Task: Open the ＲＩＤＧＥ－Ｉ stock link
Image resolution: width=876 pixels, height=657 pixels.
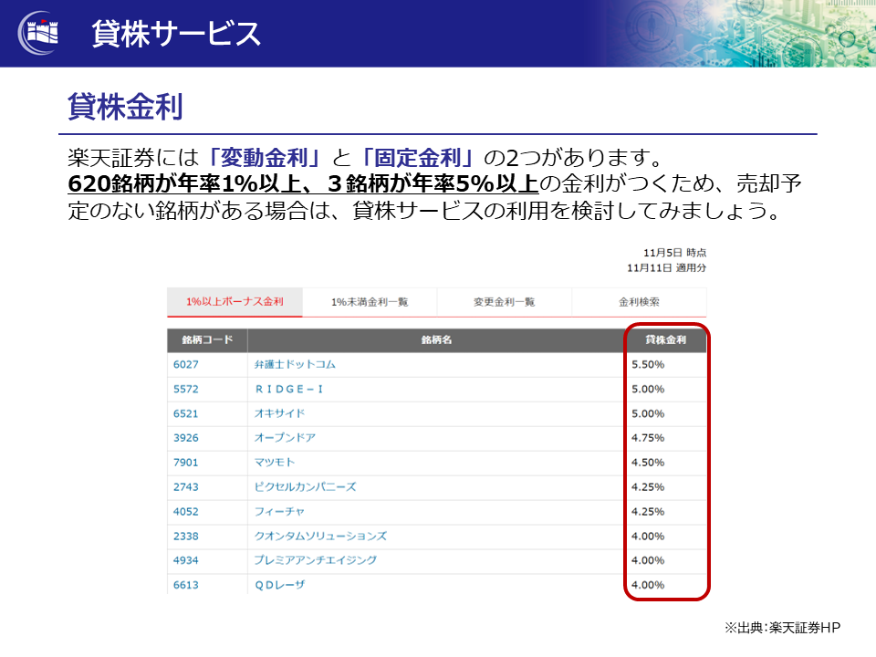Action: tap(289, 389)
